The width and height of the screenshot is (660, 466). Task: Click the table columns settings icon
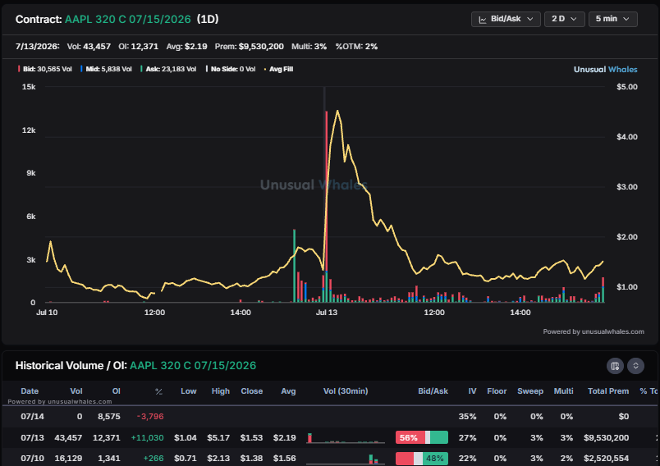tap(615, 365)
